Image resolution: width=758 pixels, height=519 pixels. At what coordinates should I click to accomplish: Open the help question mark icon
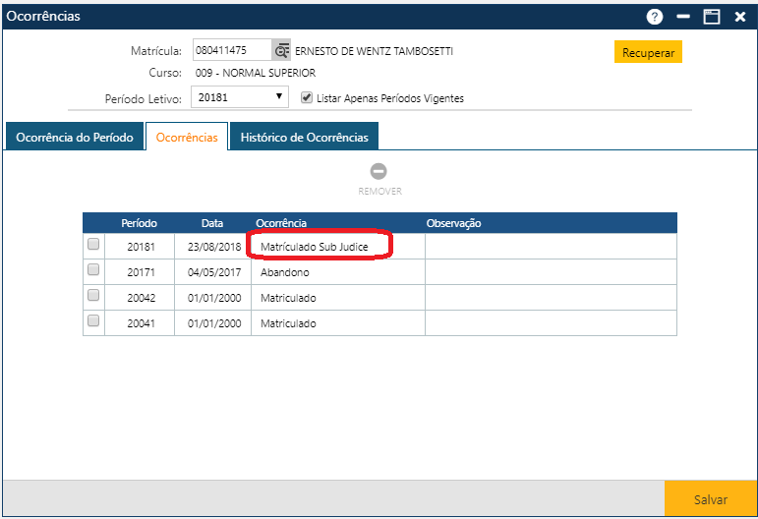point(654,17)
